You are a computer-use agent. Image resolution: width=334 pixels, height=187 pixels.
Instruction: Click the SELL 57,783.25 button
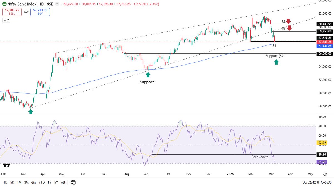12,12
